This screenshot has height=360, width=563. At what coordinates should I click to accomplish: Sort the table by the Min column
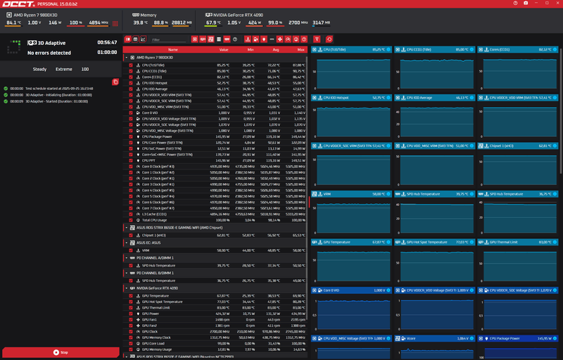point(251,49)
